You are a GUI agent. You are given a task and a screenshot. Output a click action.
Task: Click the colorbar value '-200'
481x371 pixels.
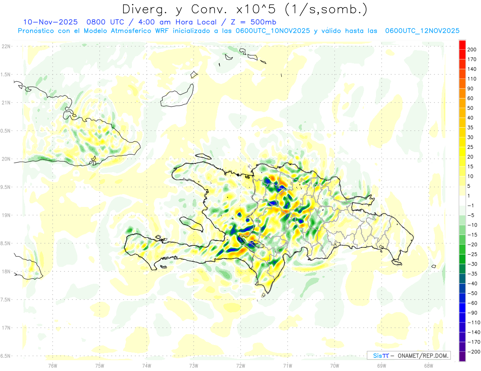(x=473, y=351)
